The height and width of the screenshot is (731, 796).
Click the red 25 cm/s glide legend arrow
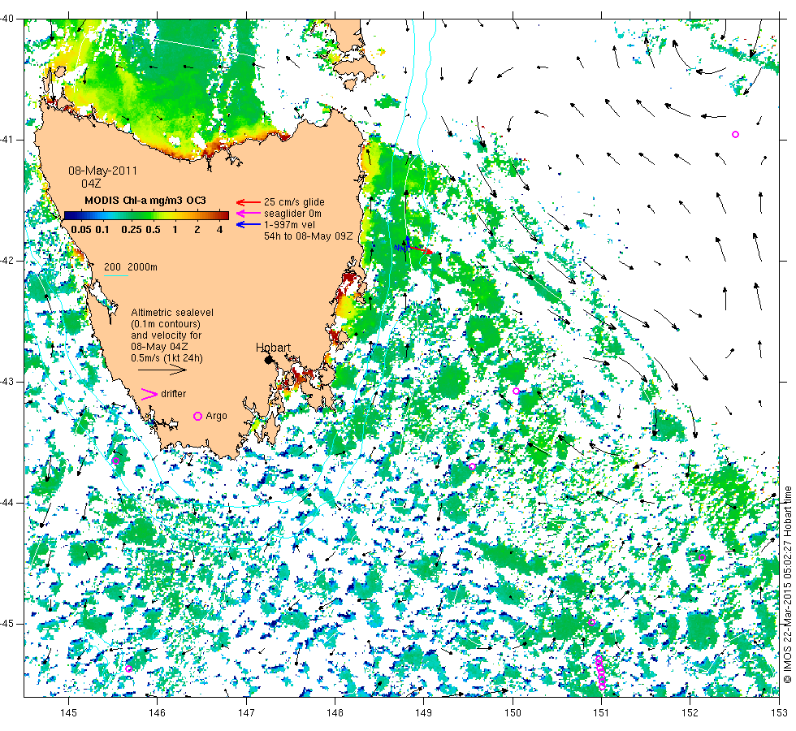tap(249, 202)
